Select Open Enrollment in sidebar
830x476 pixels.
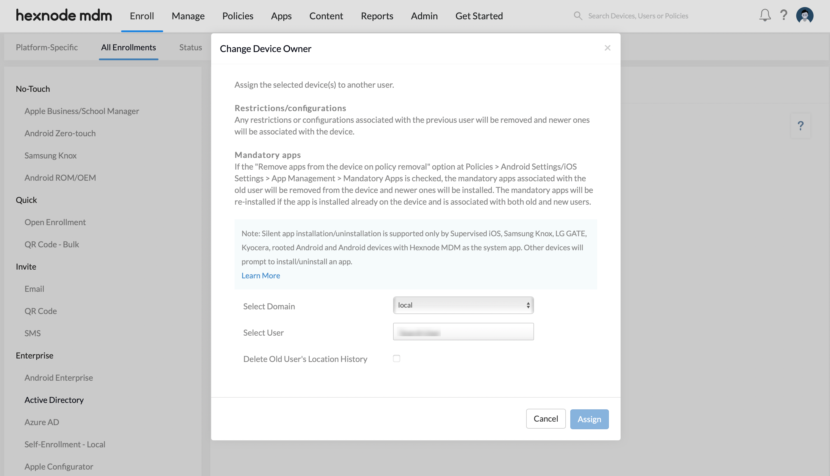click(55, 222)
